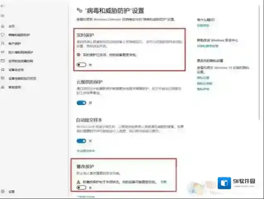This screenshot has width=264, height=199.
Task: Open the privacy statement (隐私声明) link
Action: tap(203, 89)
